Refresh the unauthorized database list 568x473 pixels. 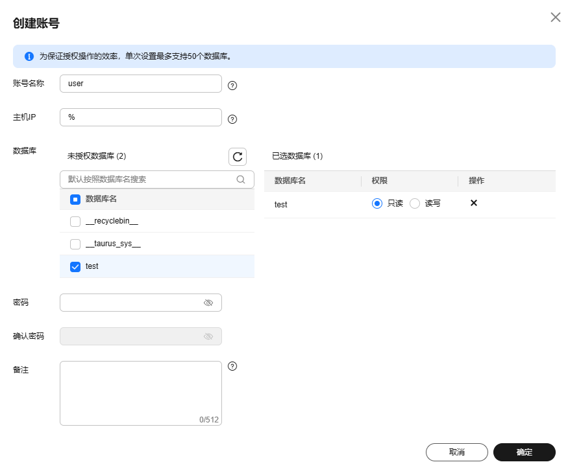(238, 157)
